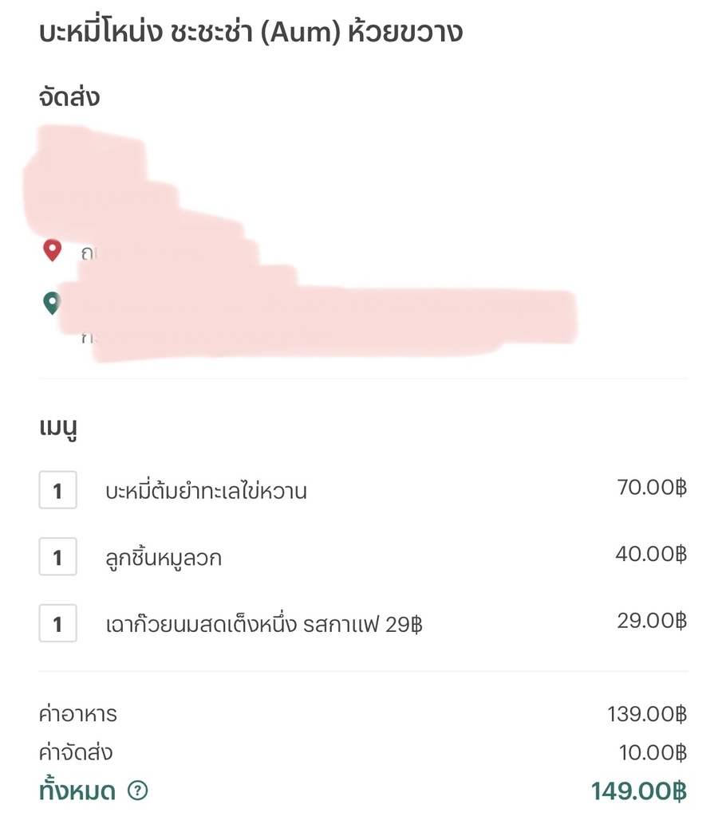Select the จัดส่ง section heading

click(x=69, y=98)
